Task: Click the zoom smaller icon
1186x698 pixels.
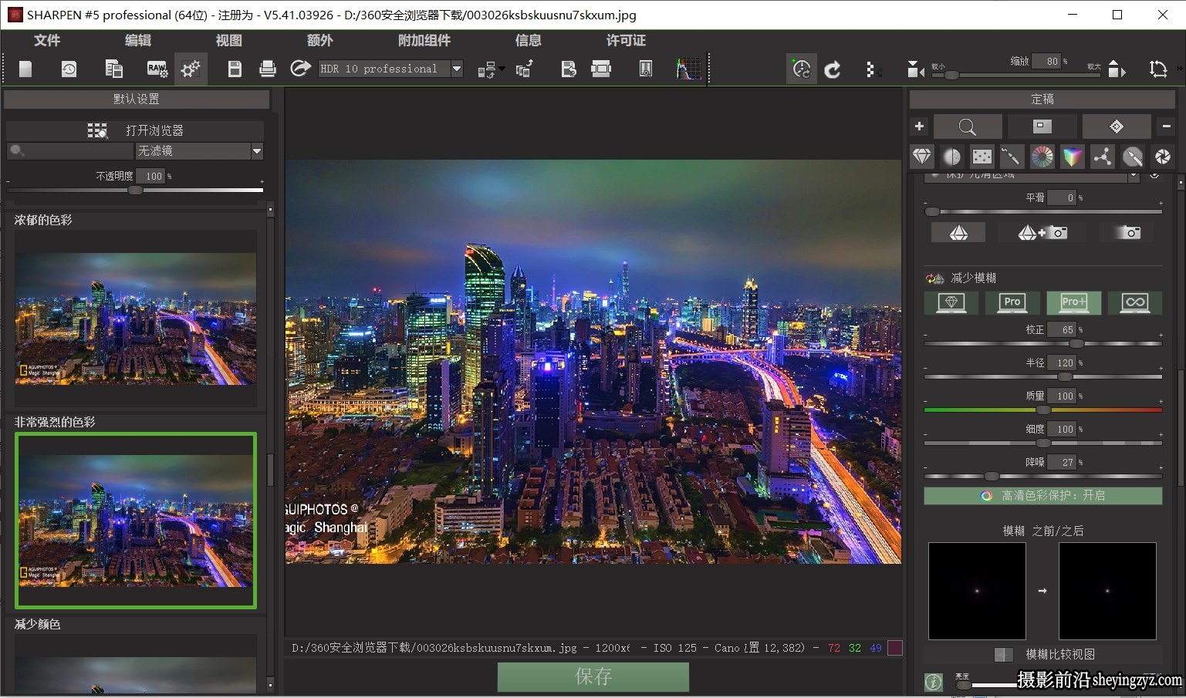Action: click(x=916, y=70)
